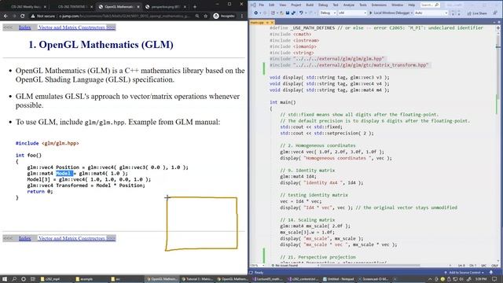This screenshot has height=283, width=503.
Task: Click Add to Source Control
Action: point(464,273)
